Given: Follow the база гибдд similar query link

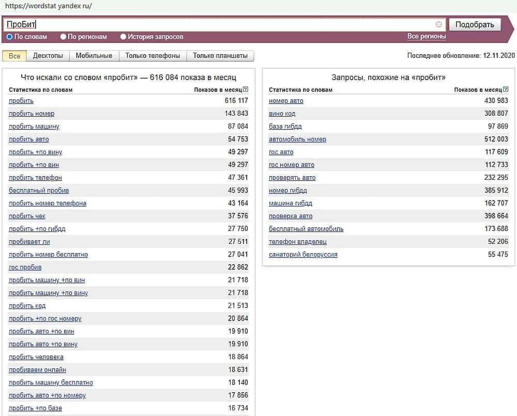Looking at the screenshot, I should click(x=285, y=127).
